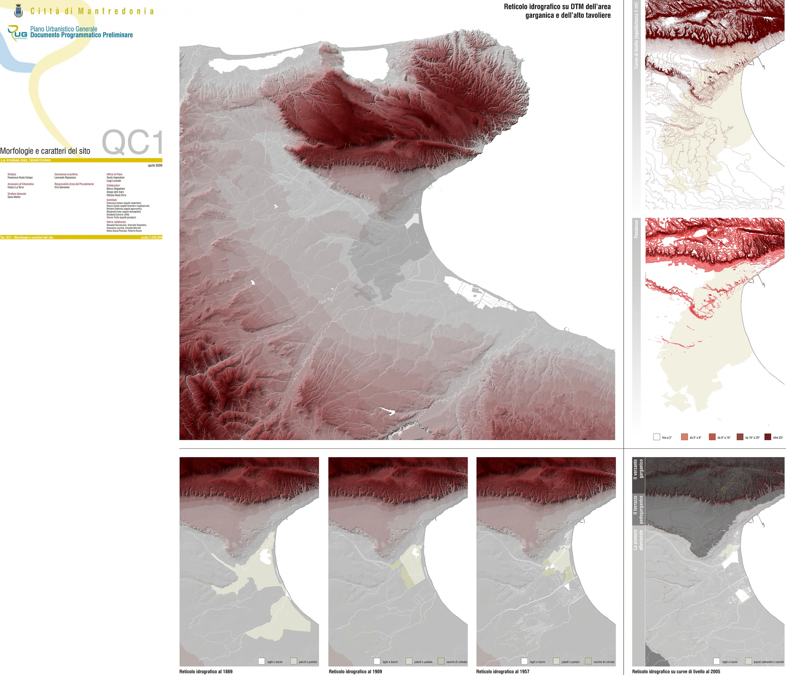Click the 'fino a 3°' white slope swatch
Image resolution: width=786 pixels, height=675 pixels.
coord(657,437)
